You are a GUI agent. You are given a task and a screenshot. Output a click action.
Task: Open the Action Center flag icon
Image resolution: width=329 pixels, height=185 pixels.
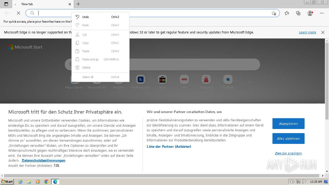pyautogui.click(x=304, y=182)
